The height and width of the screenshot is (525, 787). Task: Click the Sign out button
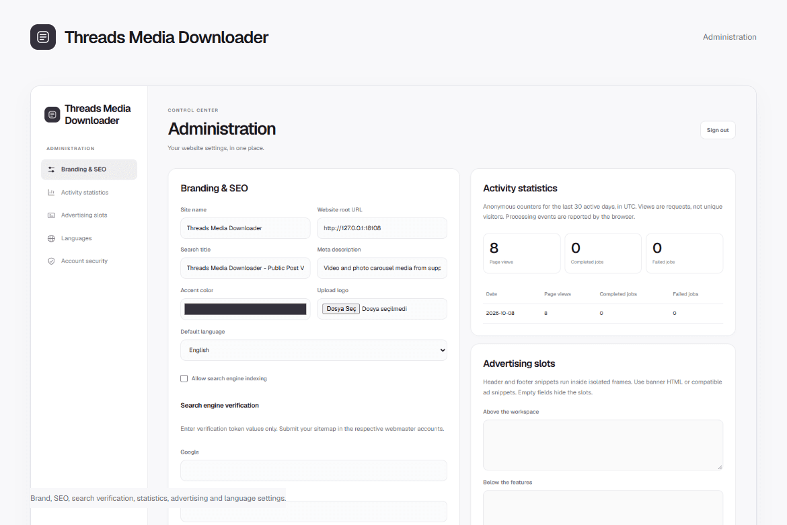718,130
